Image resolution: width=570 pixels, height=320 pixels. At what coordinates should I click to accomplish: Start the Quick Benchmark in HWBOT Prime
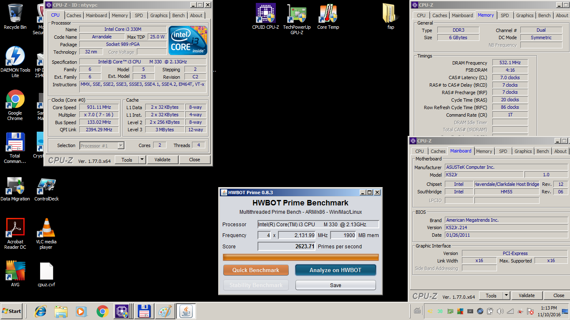[x=256, y=270]
